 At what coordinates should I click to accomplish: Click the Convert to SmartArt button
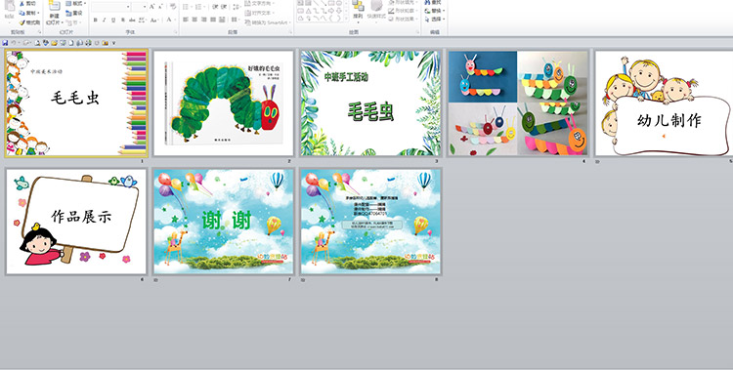[x=268, y=22]
